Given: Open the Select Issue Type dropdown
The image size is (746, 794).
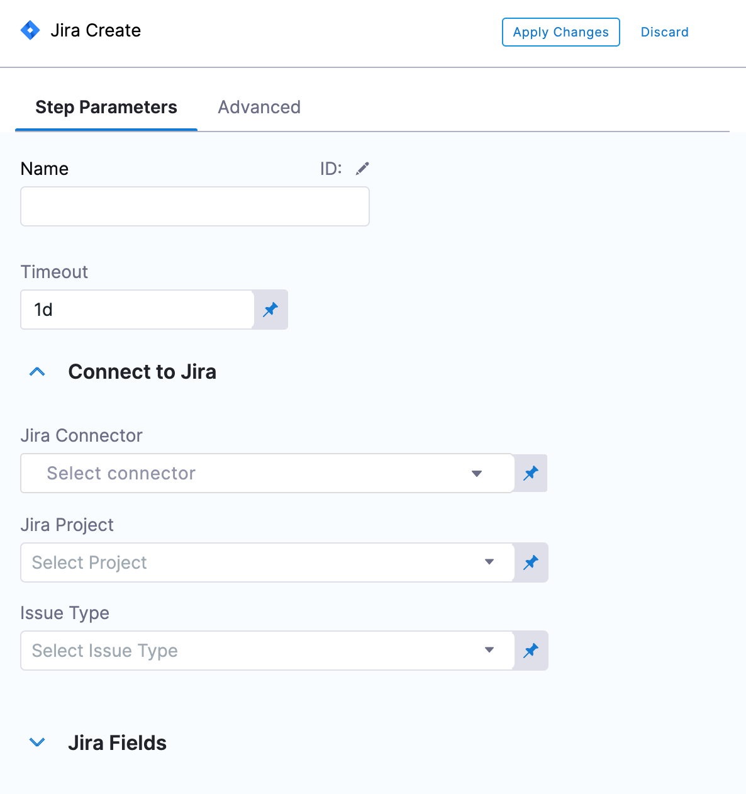Looking at the screenshot, I should pos(267,651).
